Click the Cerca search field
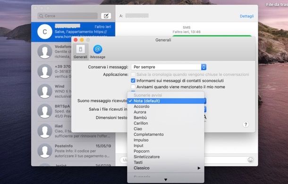Viewport: 288px width, 184px height. click(x=68, y=16)
